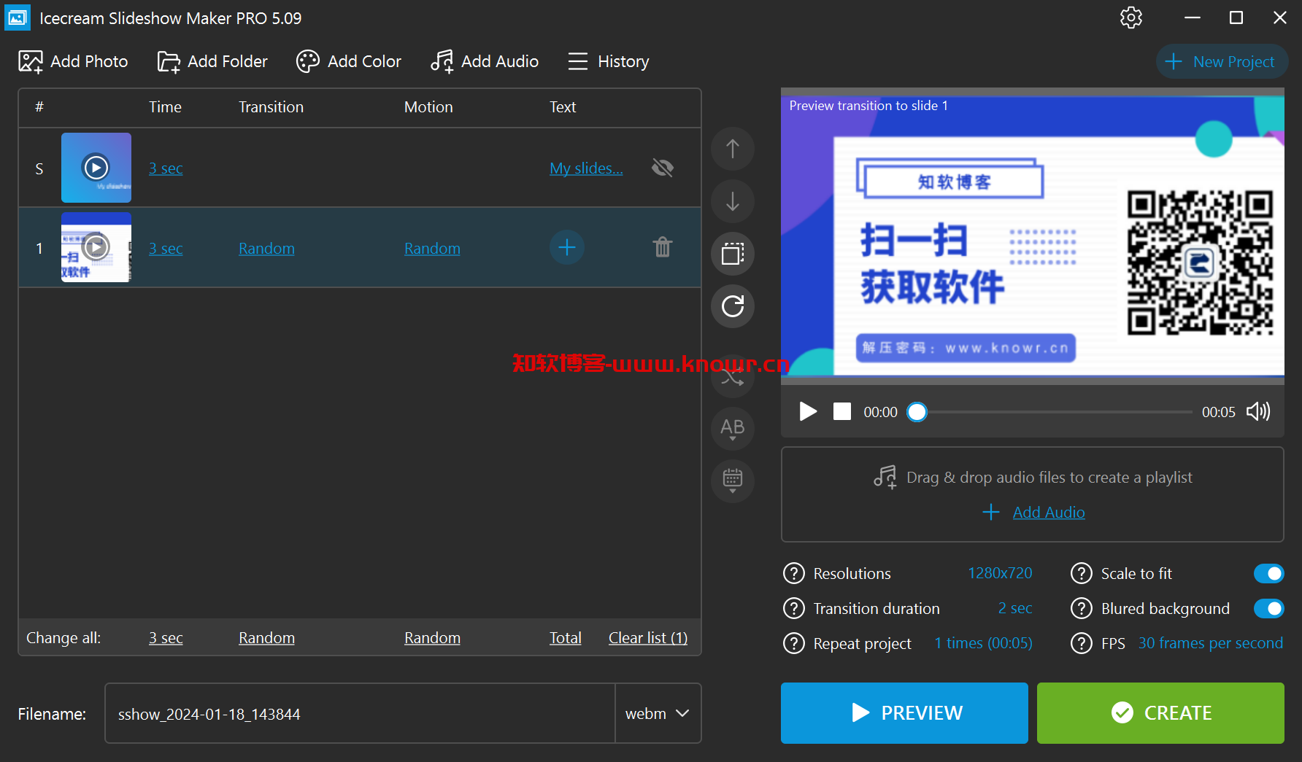Click the help icon beside Transition duration
This screenshot has width=1302, height=762.
[x=794, y=609]
